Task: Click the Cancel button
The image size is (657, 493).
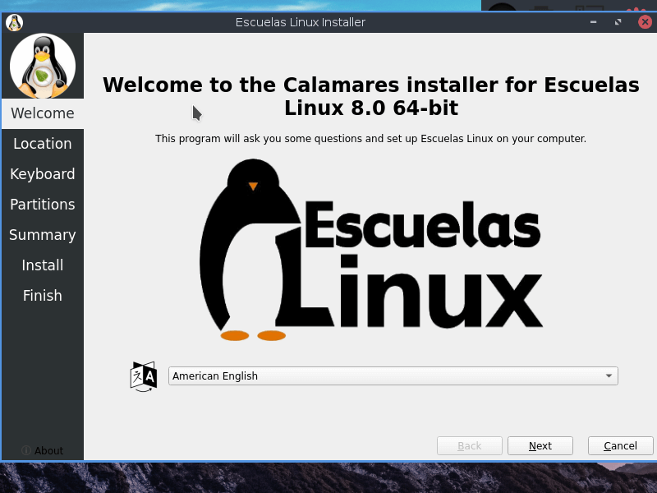Action: click(620, 445)
